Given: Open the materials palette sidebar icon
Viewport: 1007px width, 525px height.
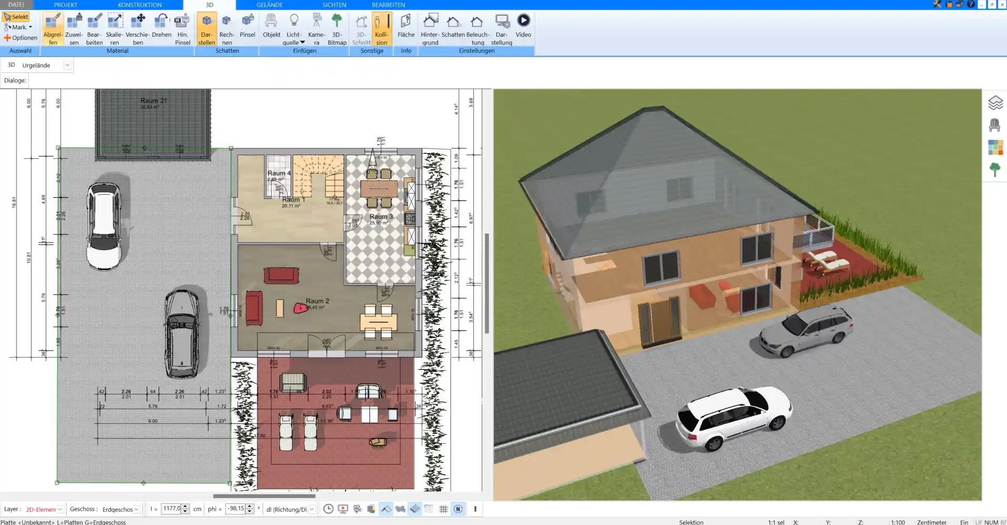Looking at the screenshot, I should [995, 147].
